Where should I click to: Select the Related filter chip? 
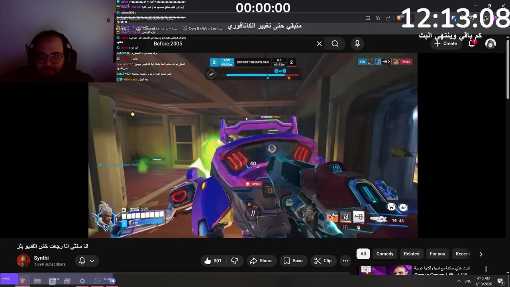coord(412,254)
